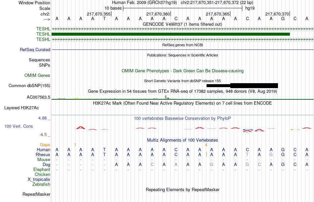Open Publications: Sequences in Scientific Articles title
This screenshot has width=314, height=202.
(x=182, y=55)
